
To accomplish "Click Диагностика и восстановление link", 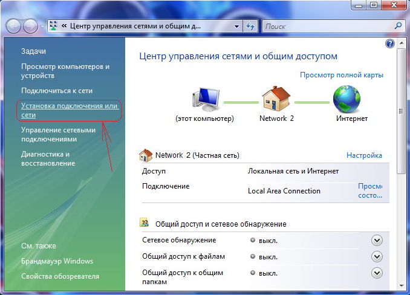I will (48, 158).
